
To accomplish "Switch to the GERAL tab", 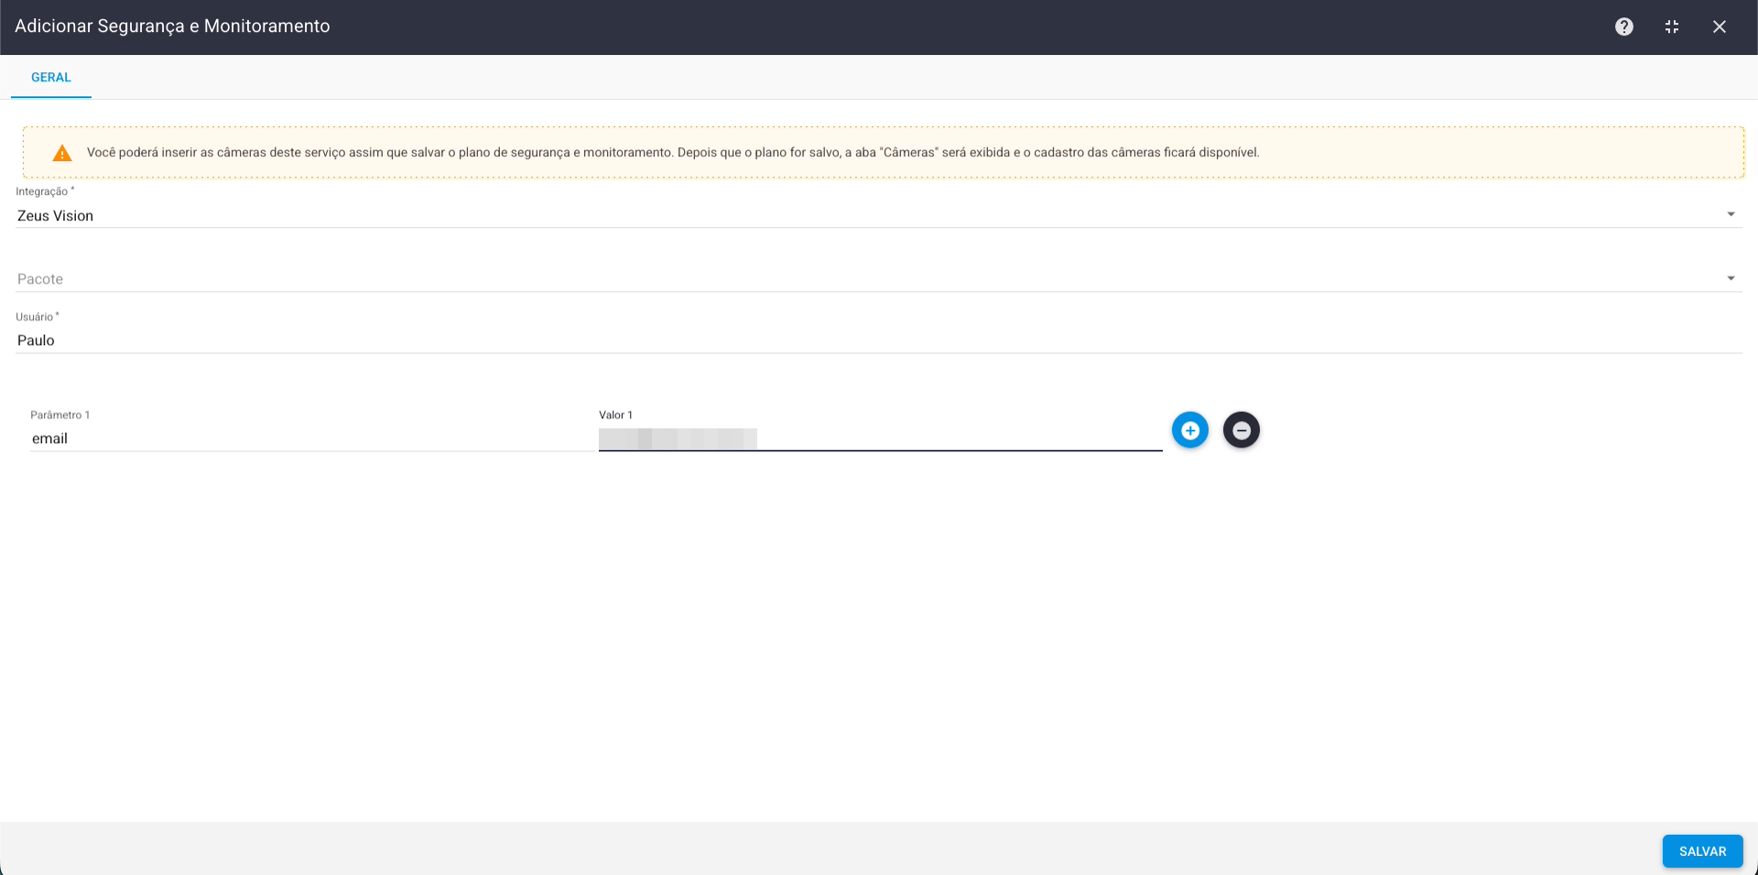I will pos(51,78).
